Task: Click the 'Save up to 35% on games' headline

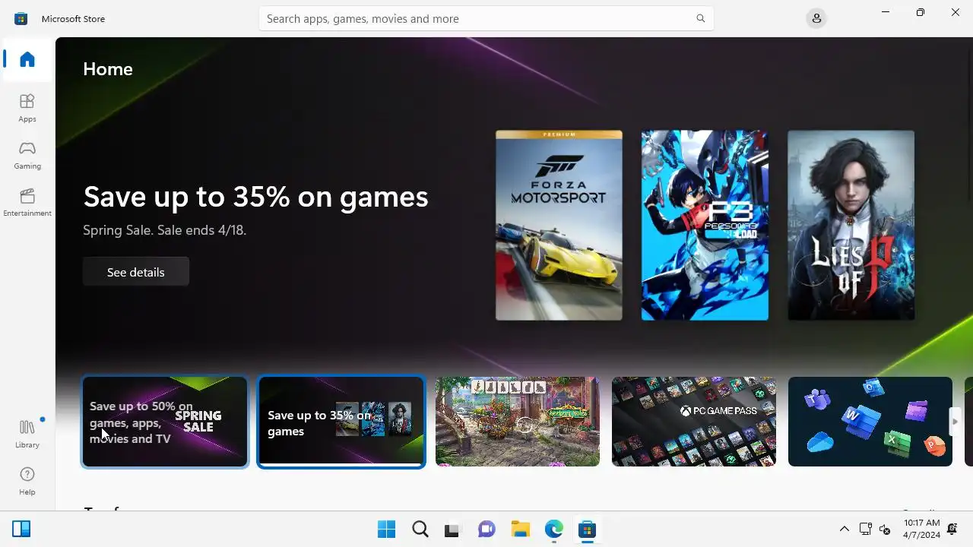Action: coord(255,197)
